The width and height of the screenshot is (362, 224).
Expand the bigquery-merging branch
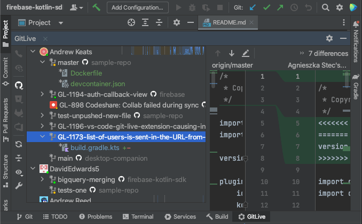tap(42, 179)
